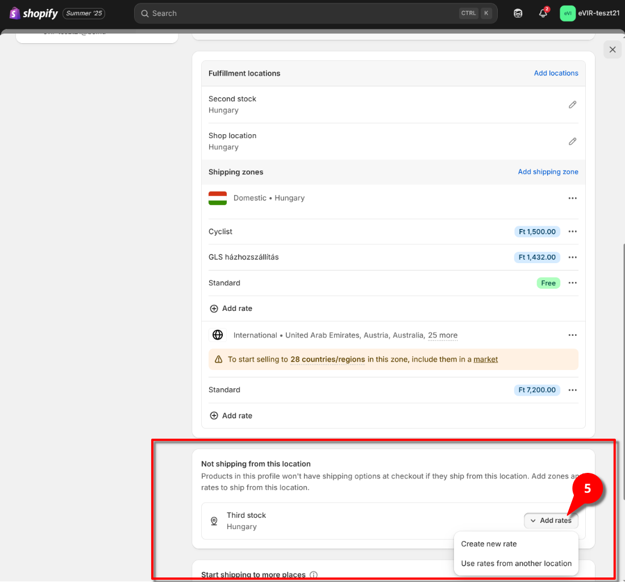Open options for GLS házhozszállítás rate
The height and width of the screenshot is (582, 625).
coord(572,257)
